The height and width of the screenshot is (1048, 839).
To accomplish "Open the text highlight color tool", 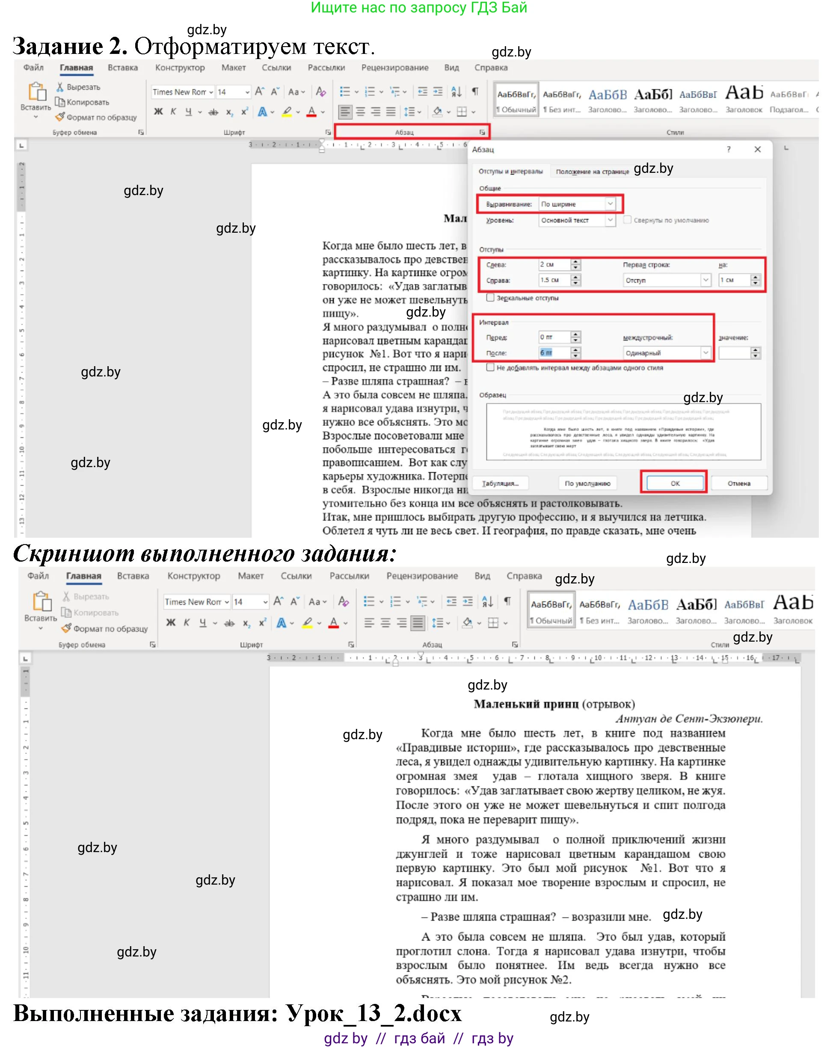I will point(286,111).
